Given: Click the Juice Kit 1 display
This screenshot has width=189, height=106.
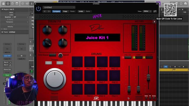Looking at the screenshot, I should (x=97, y=38).
